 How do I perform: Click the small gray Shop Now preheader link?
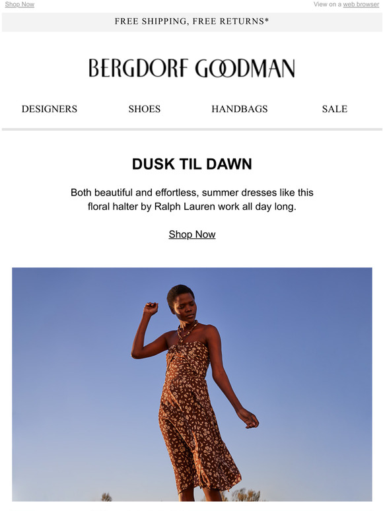20,4
